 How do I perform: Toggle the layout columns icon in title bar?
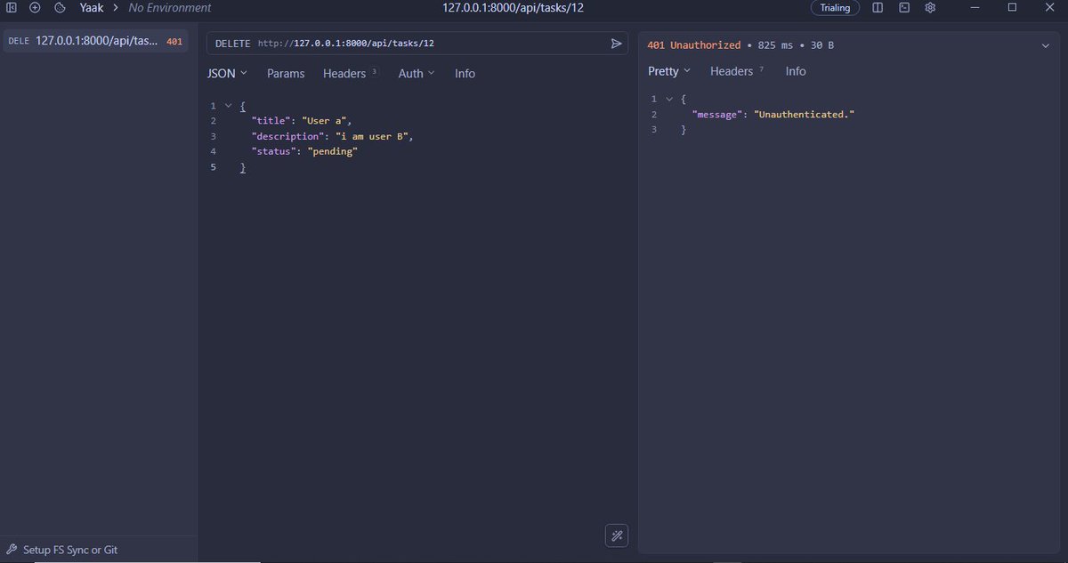(878, 7)
